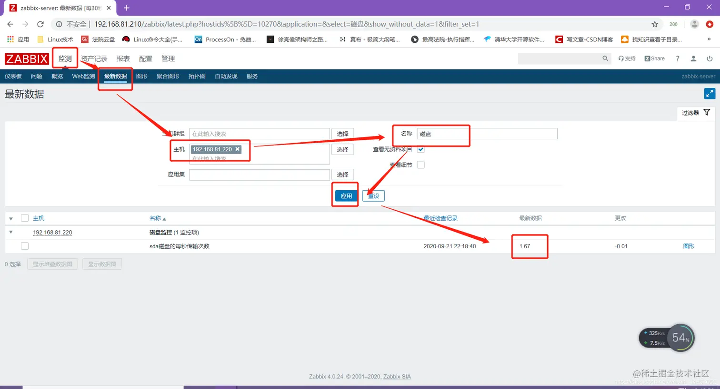720x389 pixels.
Task: Open the 资产记录 main menu
Action: click(94, 58)
